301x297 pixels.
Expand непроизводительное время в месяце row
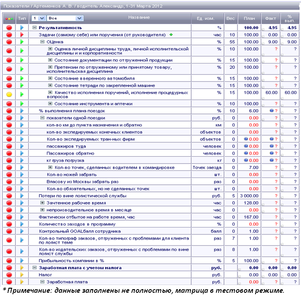pos(42,210)
